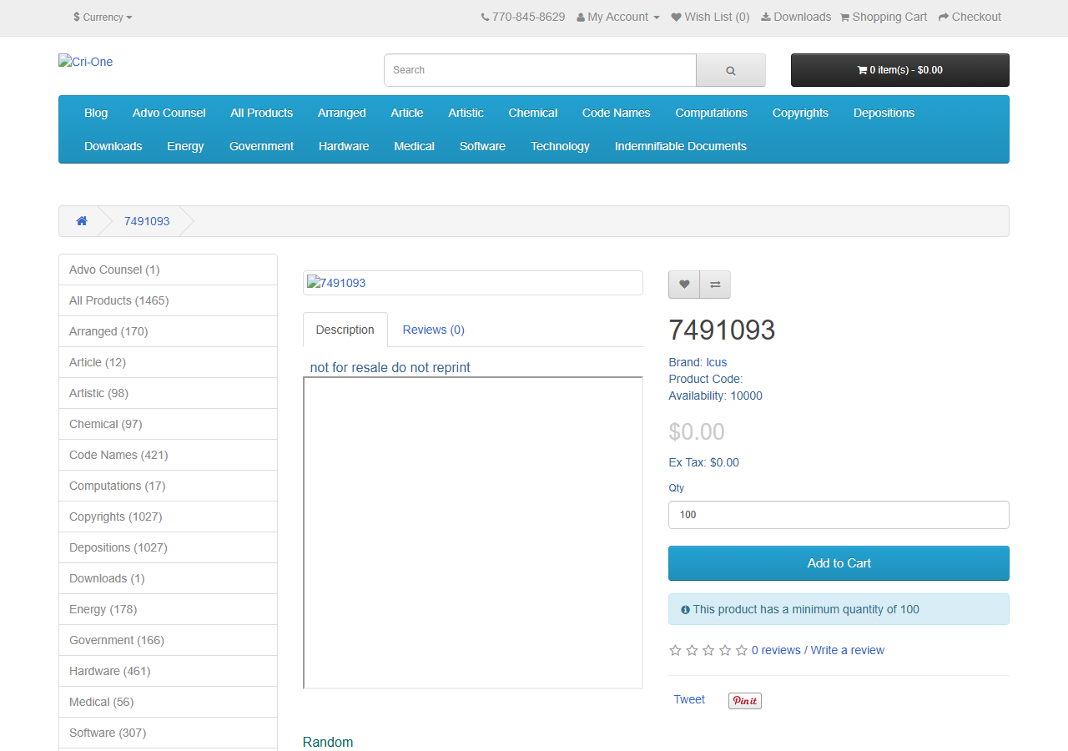Open Shopping Cart link
The width and height of the screenshot is (1068, 751).
coord(884,17)
